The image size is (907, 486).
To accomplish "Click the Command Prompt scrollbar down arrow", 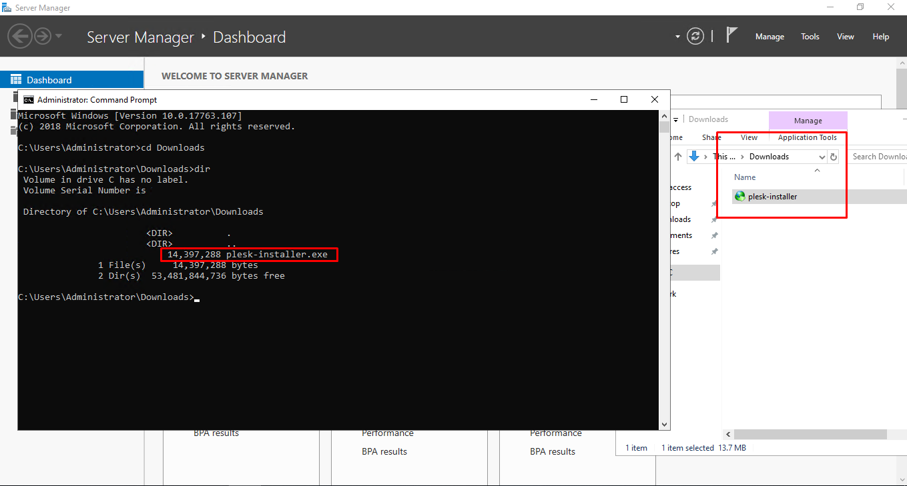I will pos(663,424).
